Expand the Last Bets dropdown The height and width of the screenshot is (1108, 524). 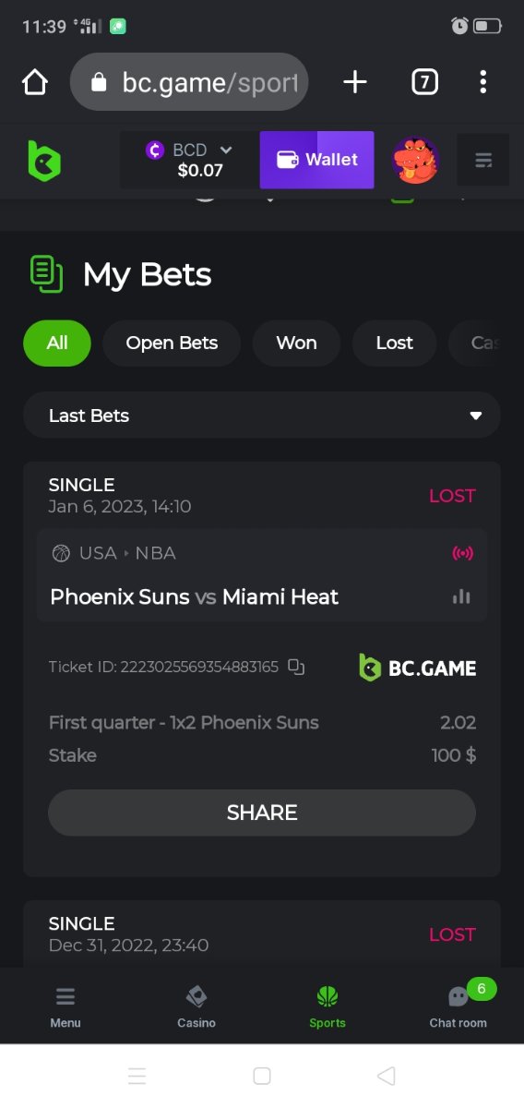[262, 415]
